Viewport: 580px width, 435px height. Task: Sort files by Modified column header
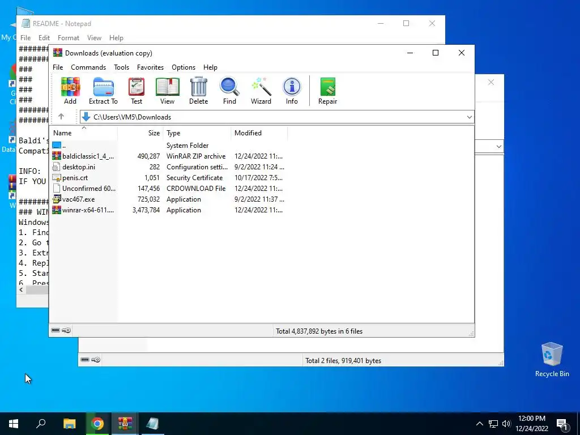(259, 133)
